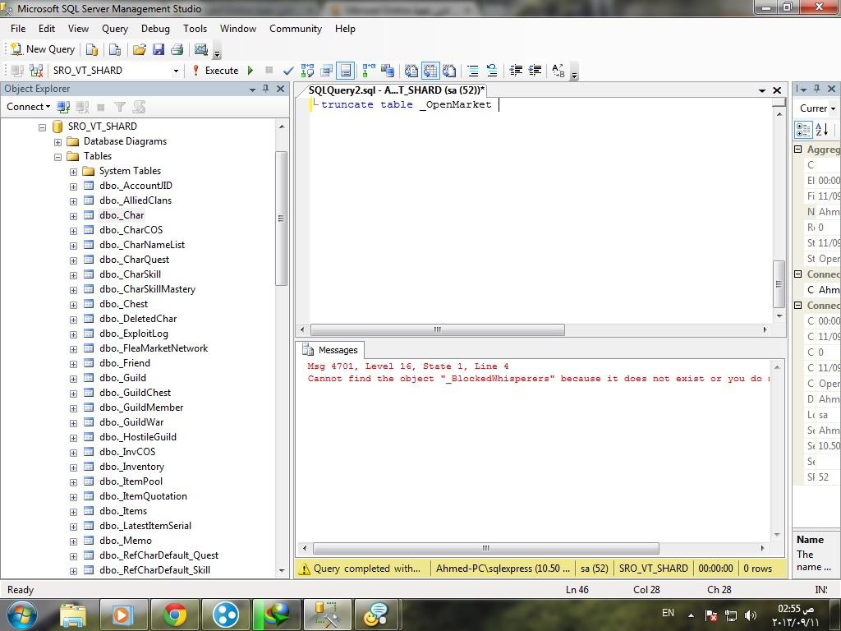Image resolution: width=841 pixels, height=631 pixels.
Task: Open Google Chrome from the taskbar
Action: point(174,615)
